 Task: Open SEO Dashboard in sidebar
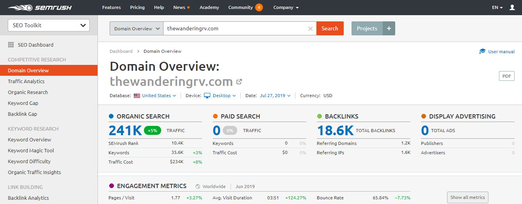pyautogui.click(x=36, y=45)
